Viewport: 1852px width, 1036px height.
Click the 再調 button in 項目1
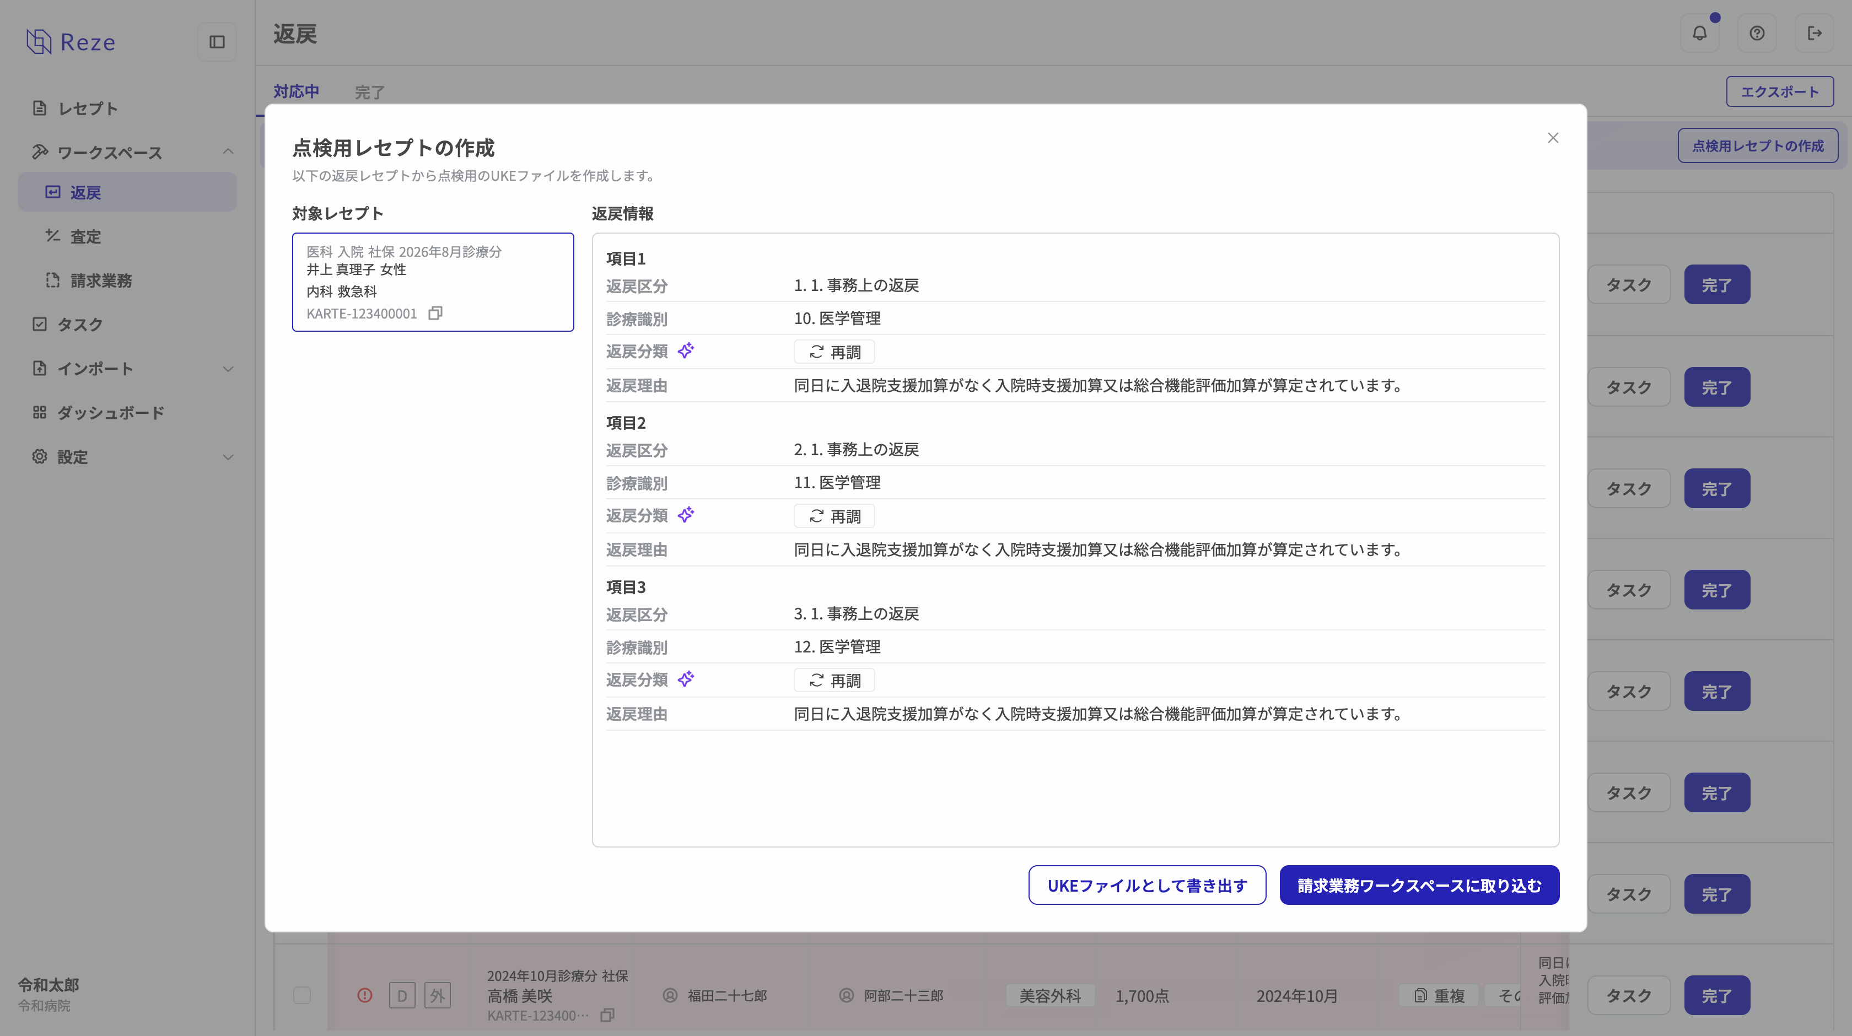pos(834,352)
